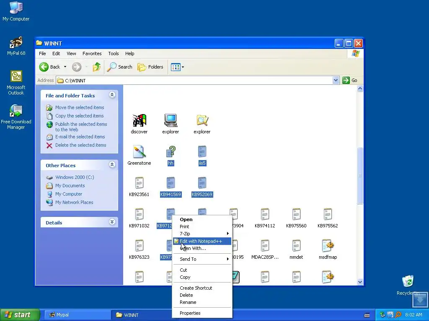Select the KB975560 log file

[296, 214]
